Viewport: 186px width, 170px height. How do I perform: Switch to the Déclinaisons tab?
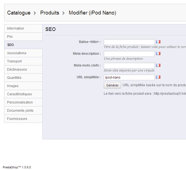(x=17, y=70)
